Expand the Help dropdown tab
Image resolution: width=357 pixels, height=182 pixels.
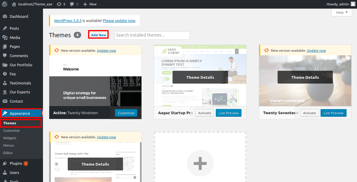click(342, 12)
